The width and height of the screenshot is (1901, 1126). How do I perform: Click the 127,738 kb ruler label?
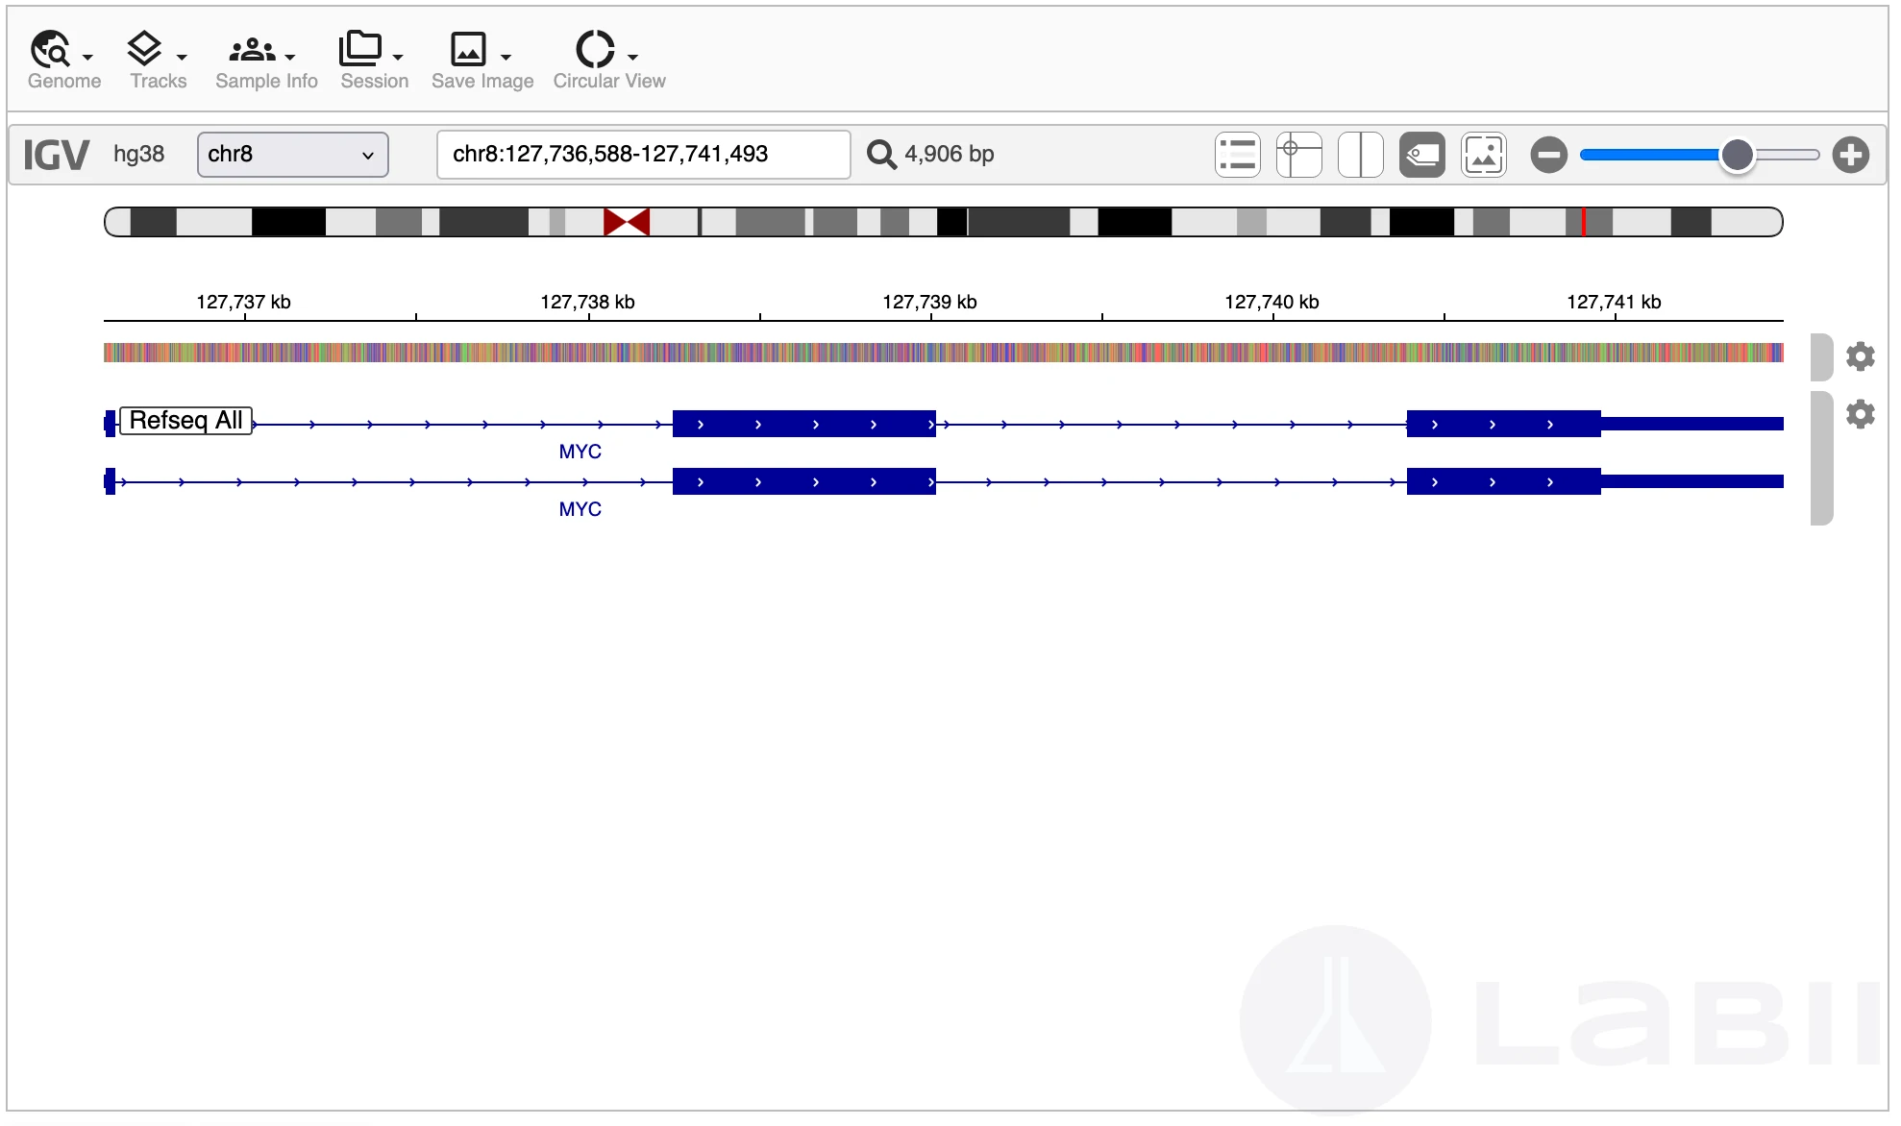click(587, 302)
